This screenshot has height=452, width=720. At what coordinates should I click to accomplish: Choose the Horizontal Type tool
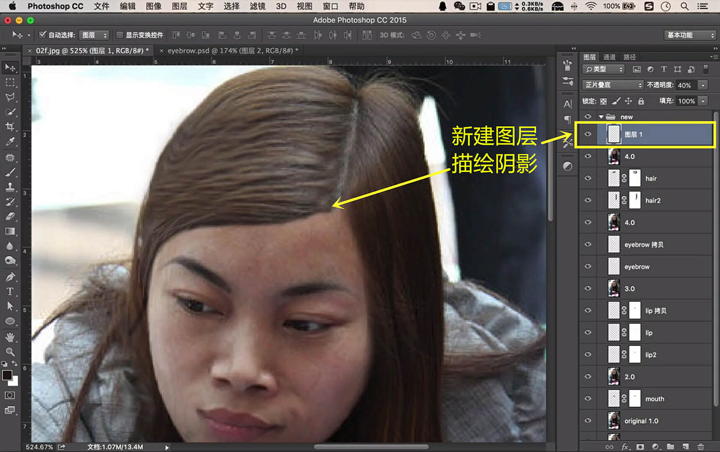click(x=10, y=291)
